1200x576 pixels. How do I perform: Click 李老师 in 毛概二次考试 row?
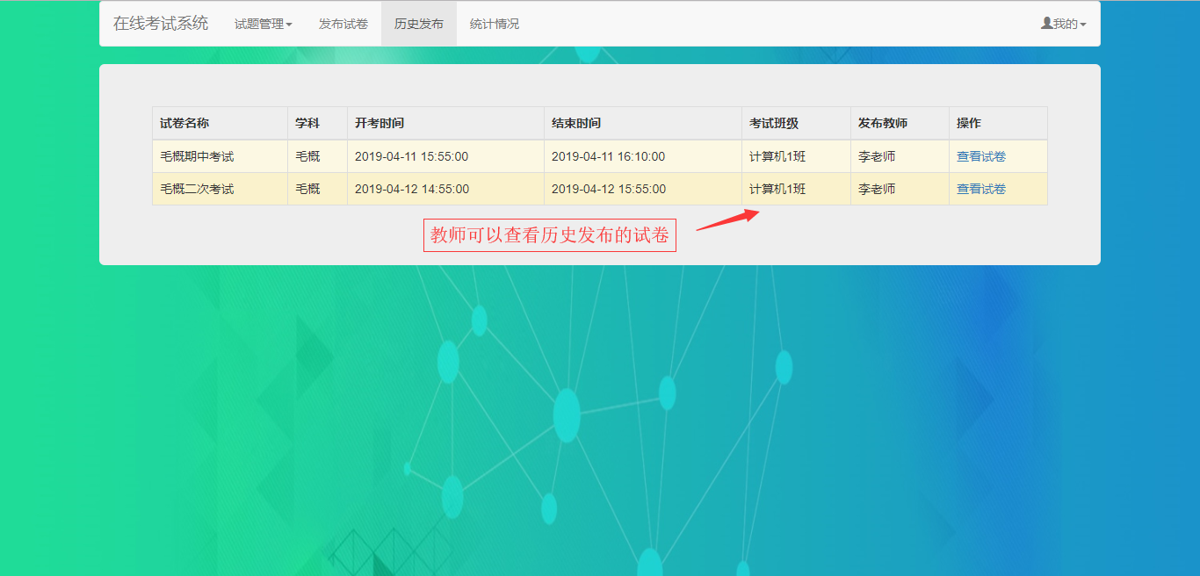(877, 189)
